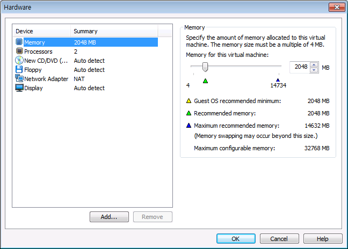
Task: Click the Device column header
Action: pos(42,31)
